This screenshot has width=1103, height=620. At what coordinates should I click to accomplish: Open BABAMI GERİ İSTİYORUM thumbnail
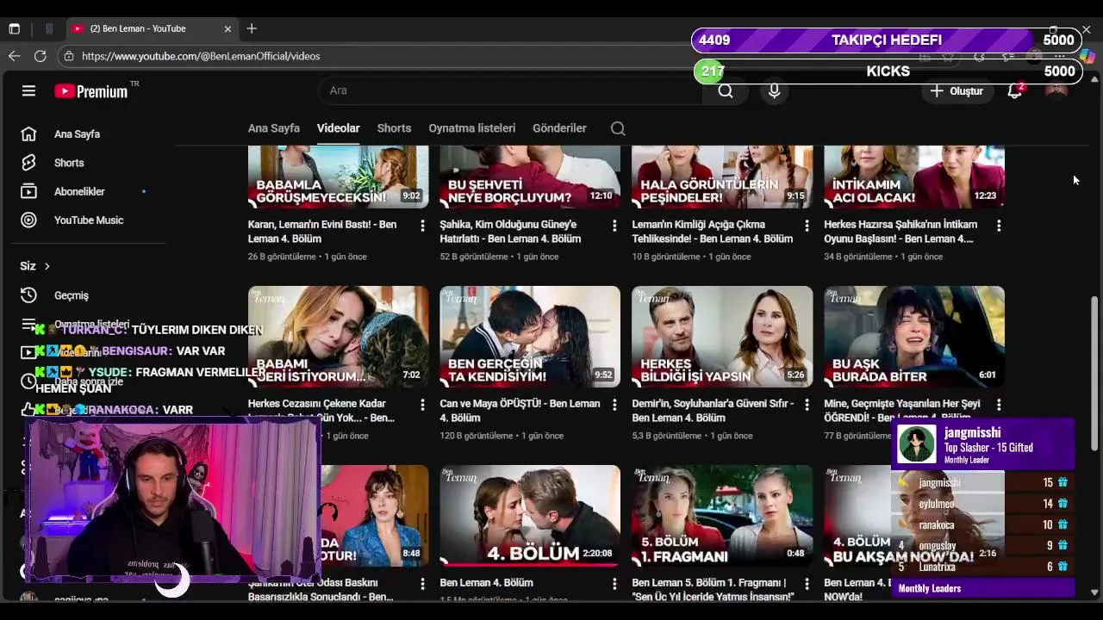[338, 337]
